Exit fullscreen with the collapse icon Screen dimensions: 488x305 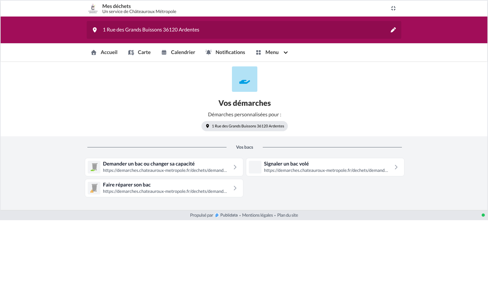[x=393, y=8]
